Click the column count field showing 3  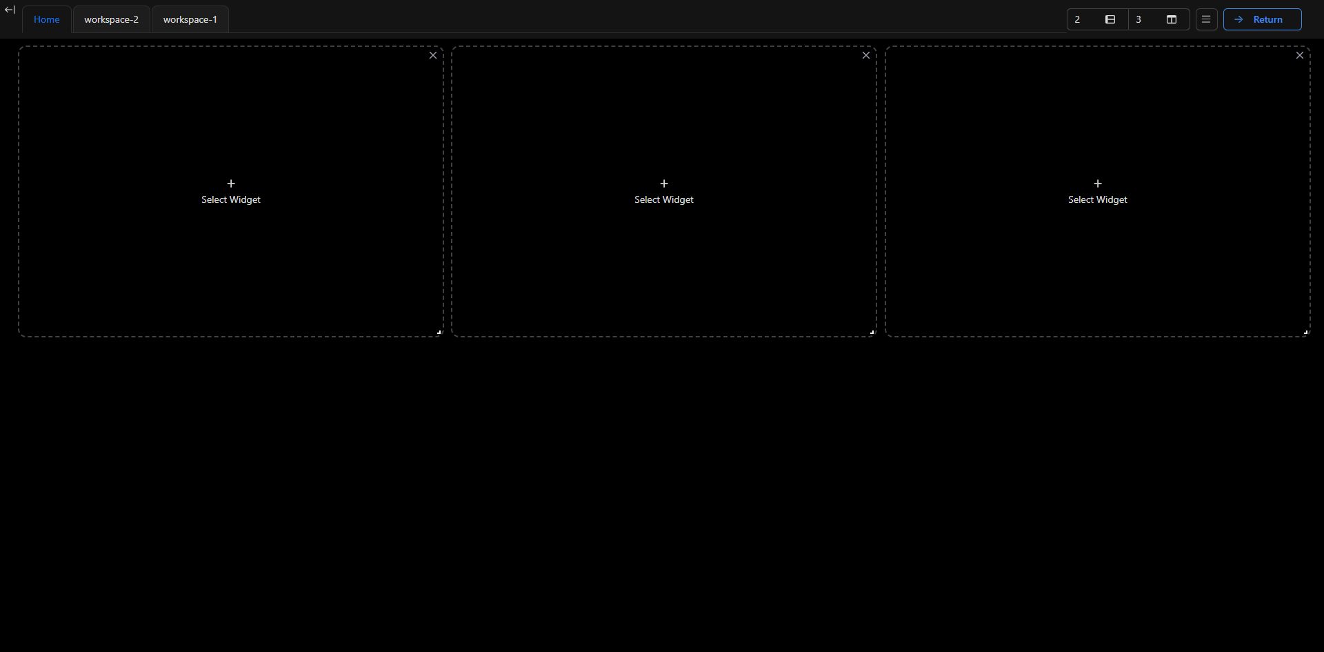tap(1139, 19)
